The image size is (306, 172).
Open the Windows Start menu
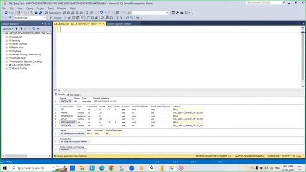click(x=5, y=168)
